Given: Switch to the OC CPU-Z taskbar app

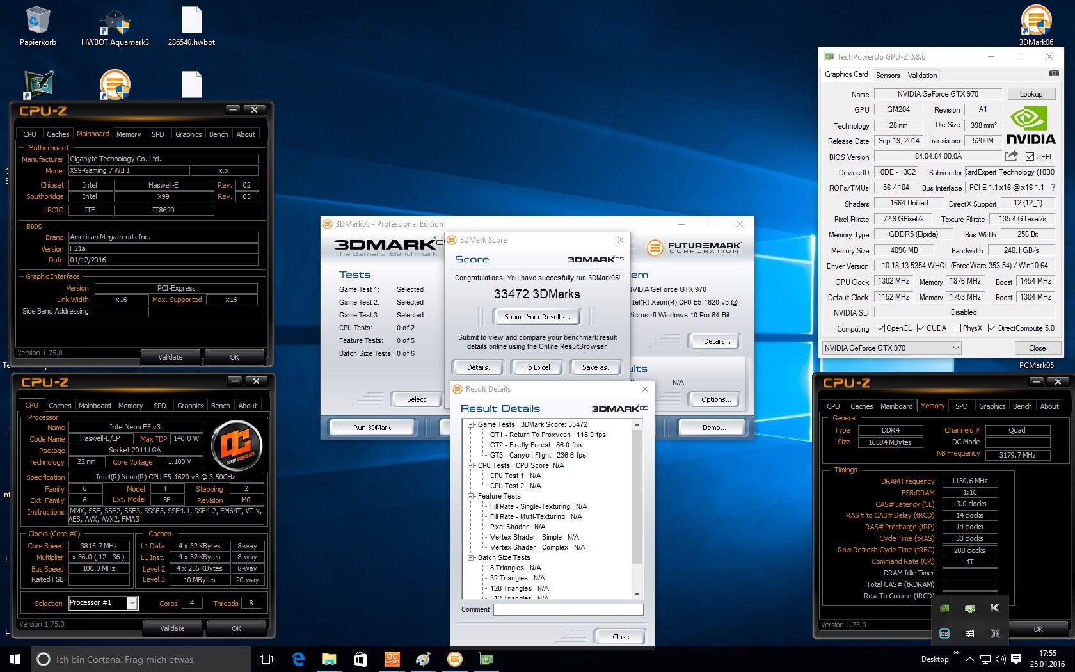Looking at the screenshot, I should click(x=392, y=659).
